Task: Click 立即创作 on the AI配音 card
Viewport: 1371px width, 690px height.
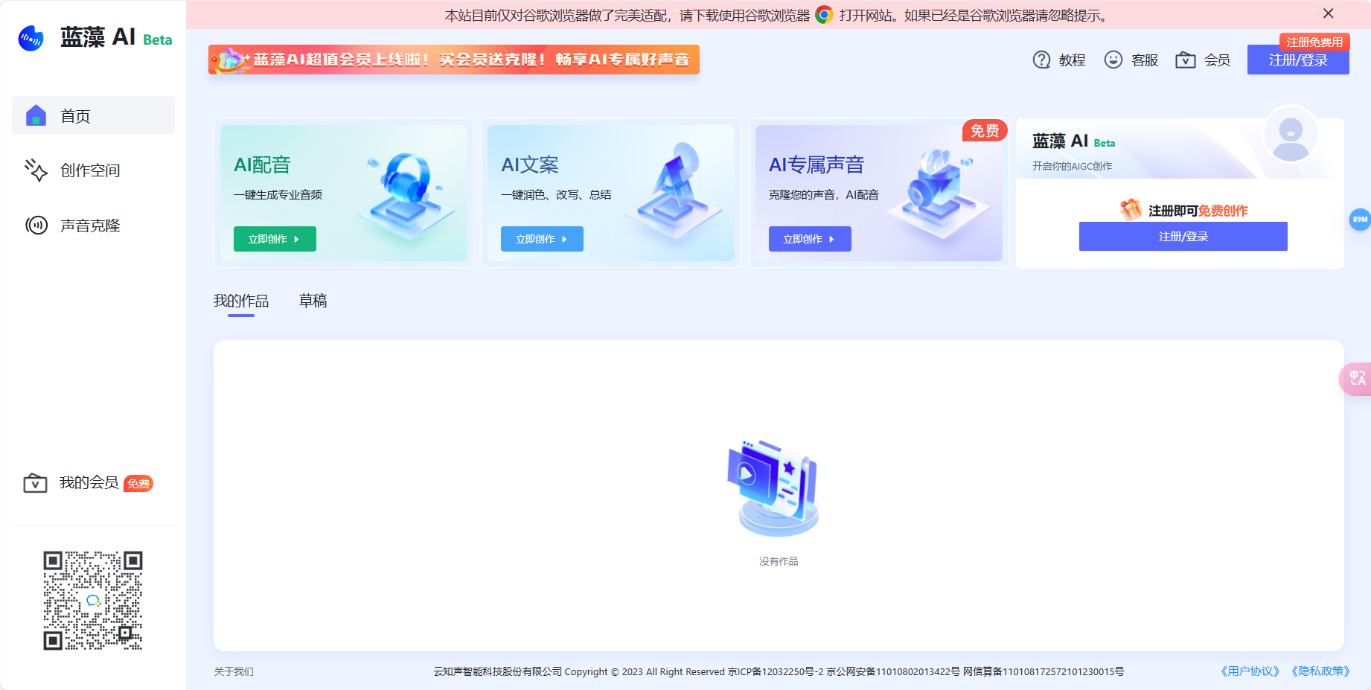Action: coord(274,239)
